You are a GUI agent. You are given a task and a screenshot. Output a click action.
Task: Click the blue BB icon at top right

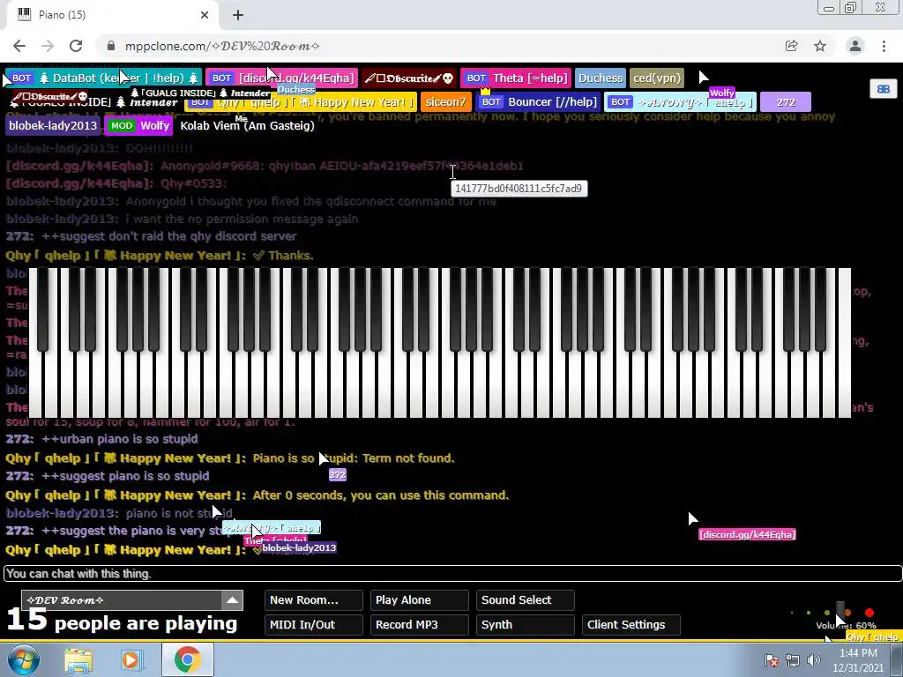[x=884, y=89]
